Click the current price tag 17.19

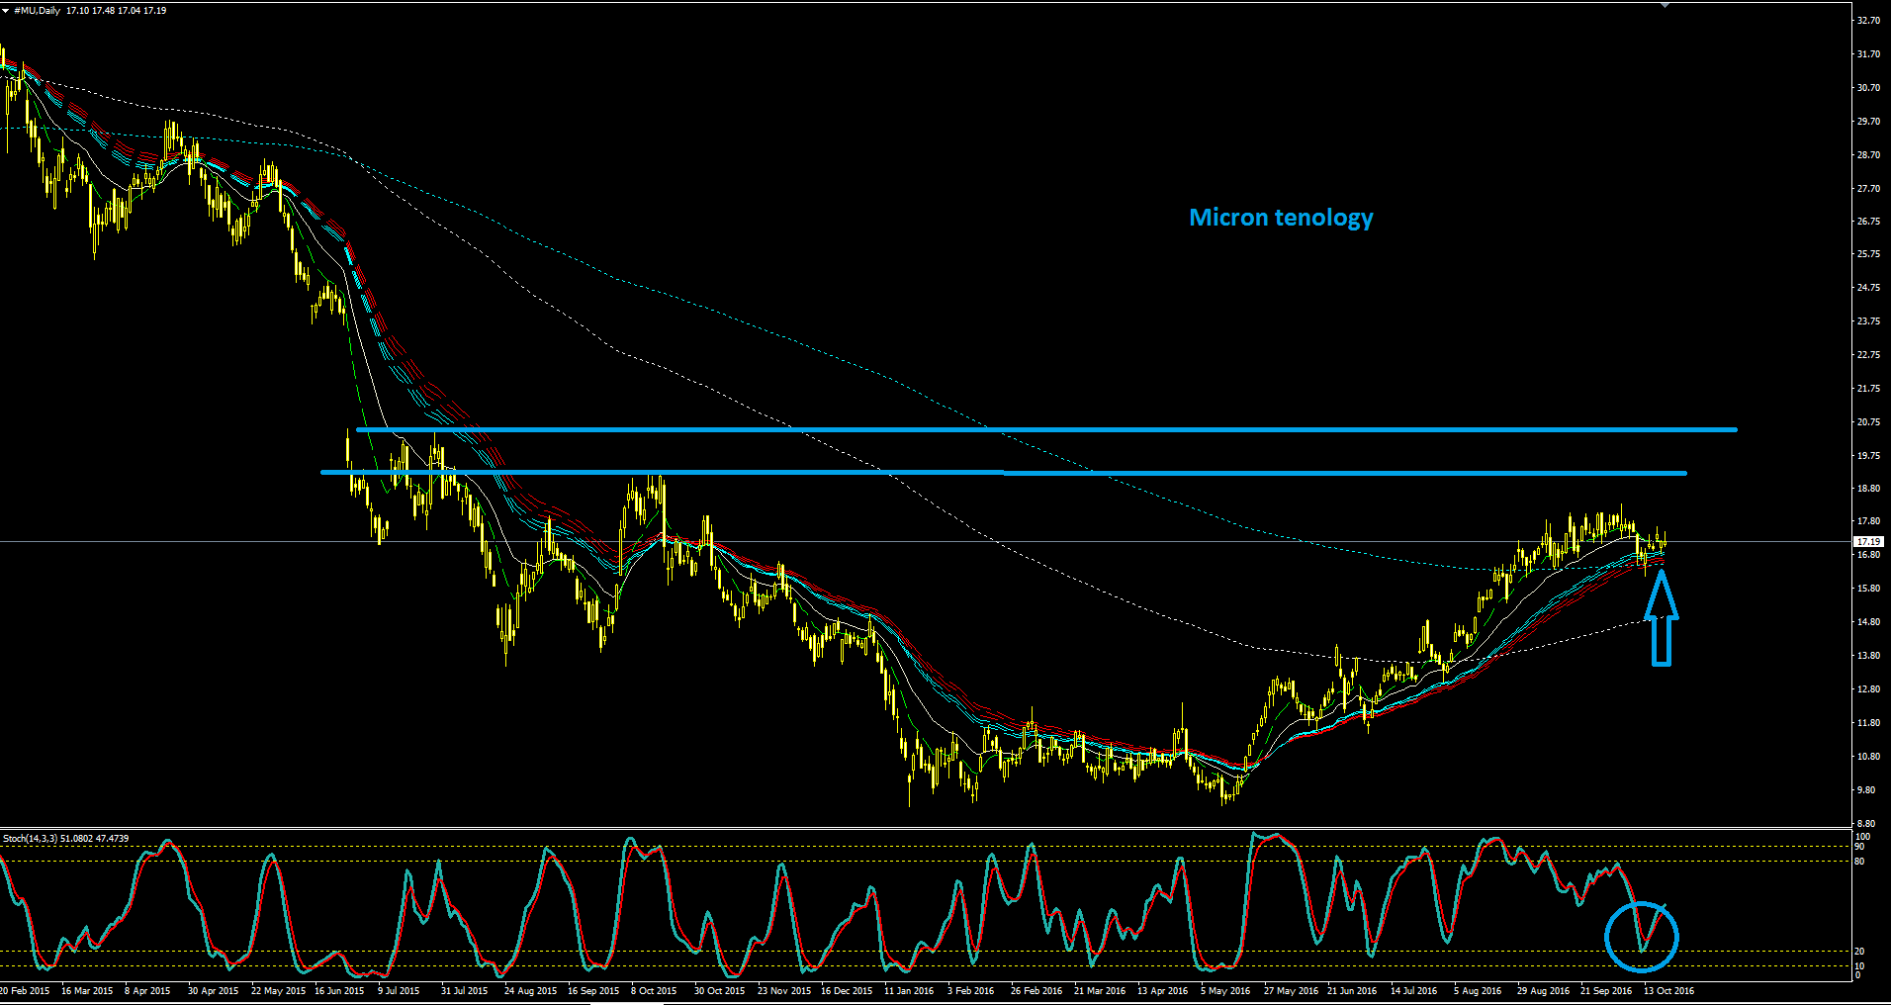coord(1868,542)
